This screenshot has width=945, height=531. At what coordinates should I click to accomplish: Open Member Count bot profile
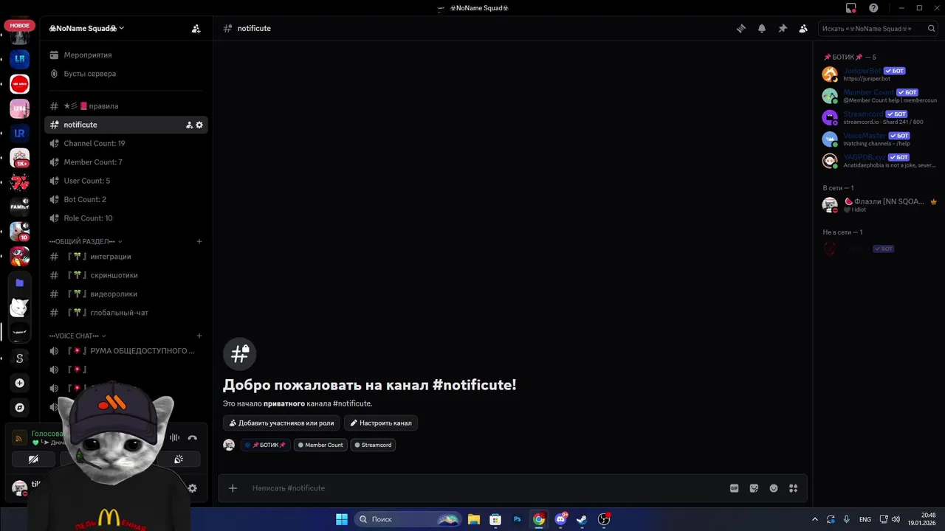coord(879,96)
